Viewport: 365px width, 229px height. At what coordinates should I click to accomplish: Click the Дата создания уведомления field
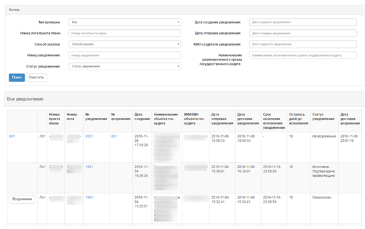tap(303, 22)
